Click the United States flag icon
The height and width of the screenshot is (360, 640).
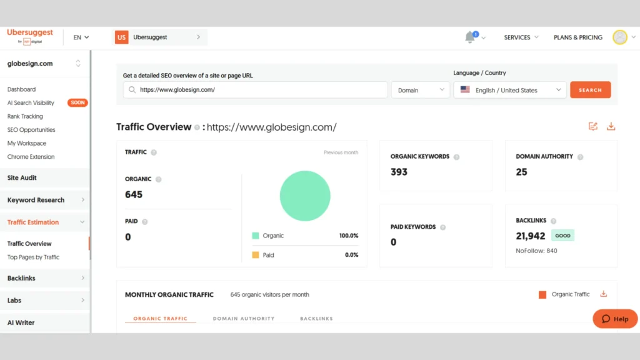465,90
